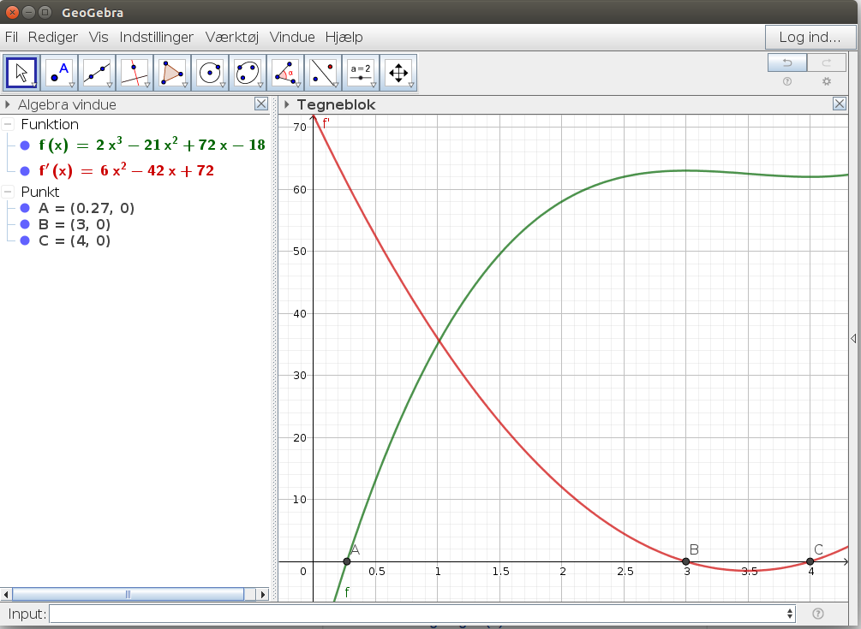This screenshot has width=861, height=629.
Task: Open the Vis menu
Action: (x=99, y=38)
